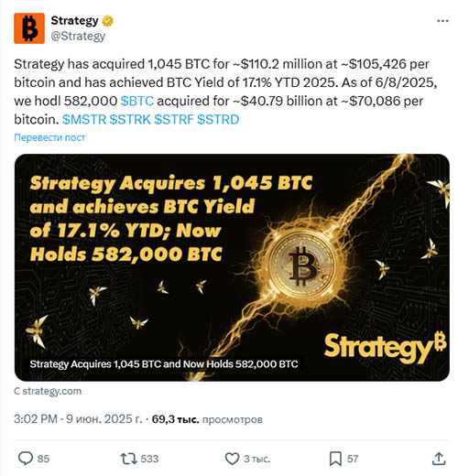Open the $MSTR cashtag link

[84, 120]
